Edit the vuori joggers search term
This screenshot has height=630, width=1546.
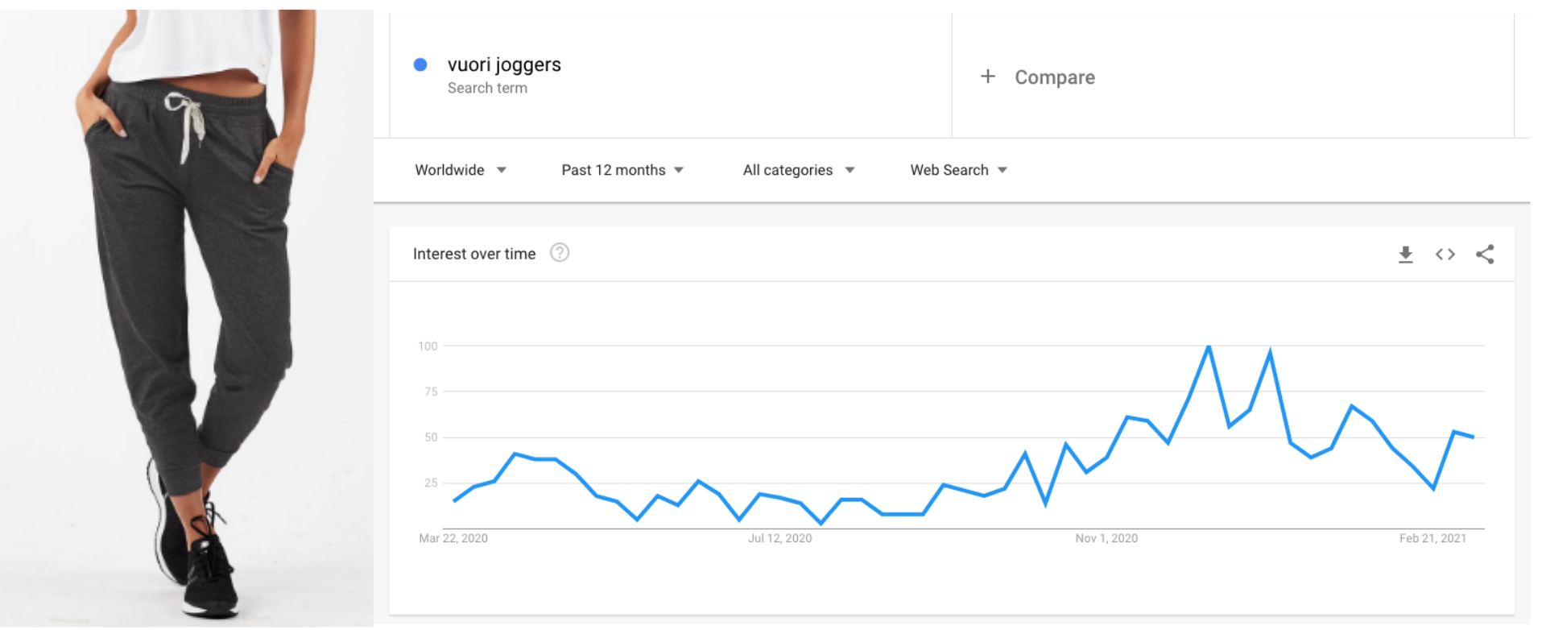coord(504,64)
